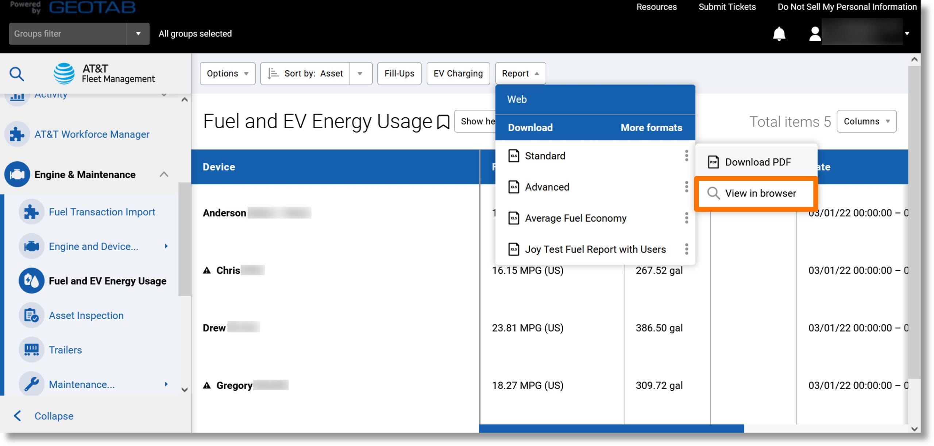Click the page scroll up arrow
Image resolution: width=934 pixels, height=446 pixels.
pos(914,59)
